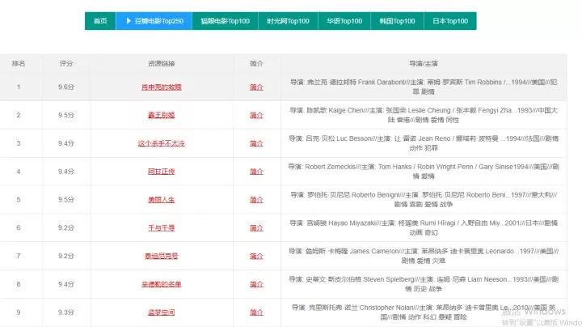
Task: Click the Frank Darabont director description cell
Action: tap(424, 87)
